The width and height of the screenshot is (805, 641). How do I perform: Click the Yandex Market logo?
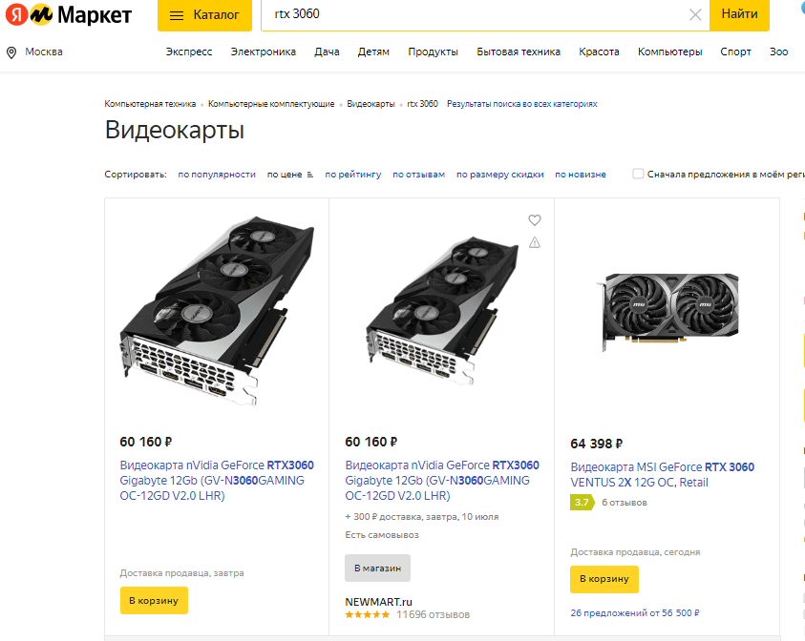[69, 15]
